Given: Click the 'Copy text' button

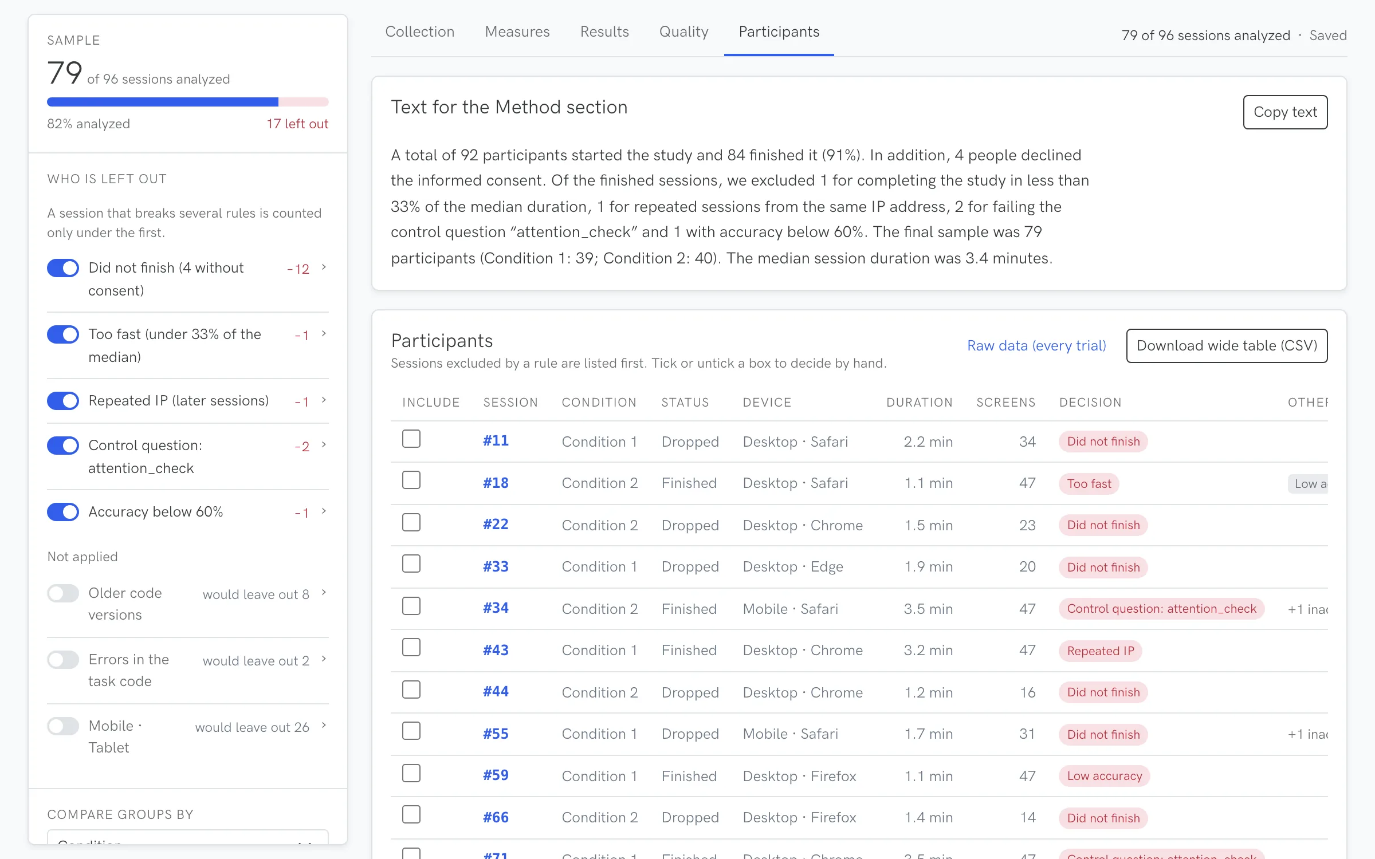Looking at the screenshot, I should 1285,112.
